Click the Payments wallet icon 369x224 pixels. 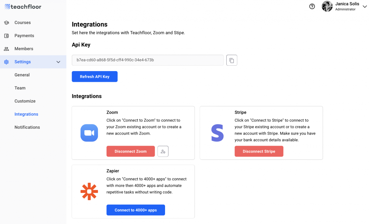[6, 36]
